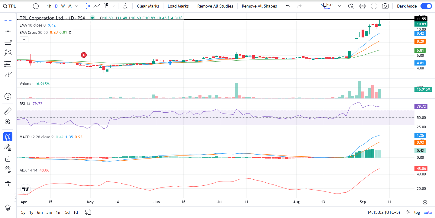Switch to W weekly interval
435x218 pixels.
point(63,6)
